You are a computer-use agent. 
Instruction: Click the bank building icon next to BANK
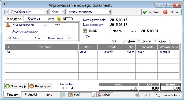point(85,31)
